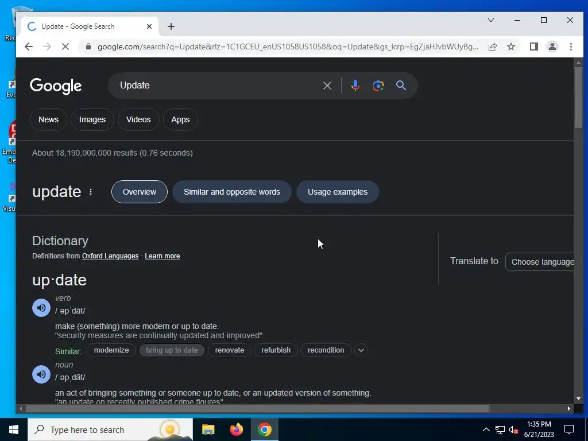Open more options beside the update heading
The image size is (588, 441).
coord(91,192)
